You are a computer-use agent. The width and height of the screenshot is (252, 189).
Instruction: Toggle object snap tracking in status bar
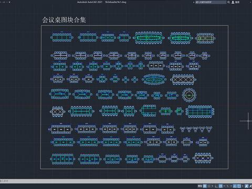pos(235,186)
